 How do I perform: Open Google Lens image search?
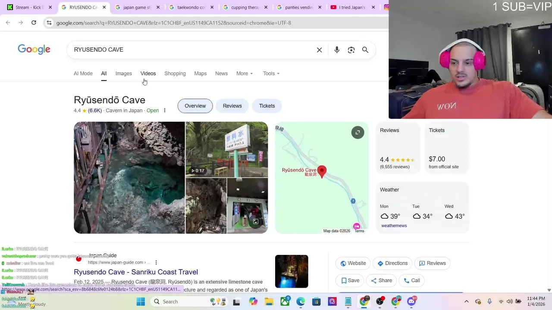click(351, 50)
